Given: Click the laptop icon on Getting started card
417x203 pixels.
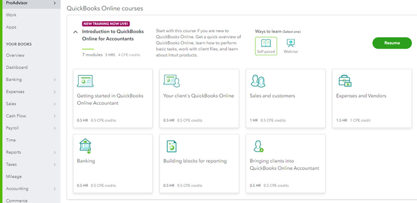Looking at the screenshot, I should tap(85, 81).
